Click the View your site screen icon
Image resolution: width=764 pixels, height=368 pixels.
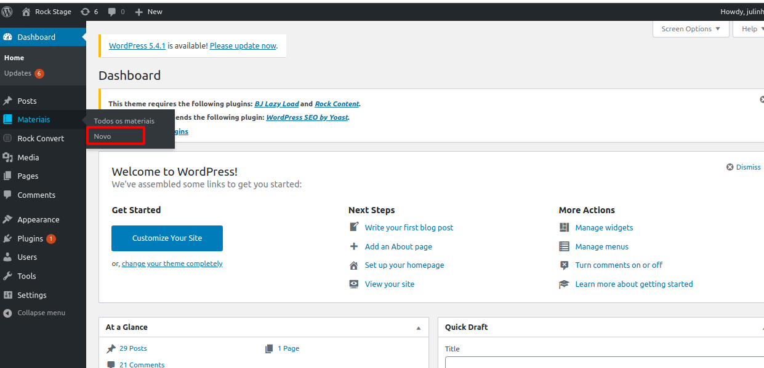point(354,284)
